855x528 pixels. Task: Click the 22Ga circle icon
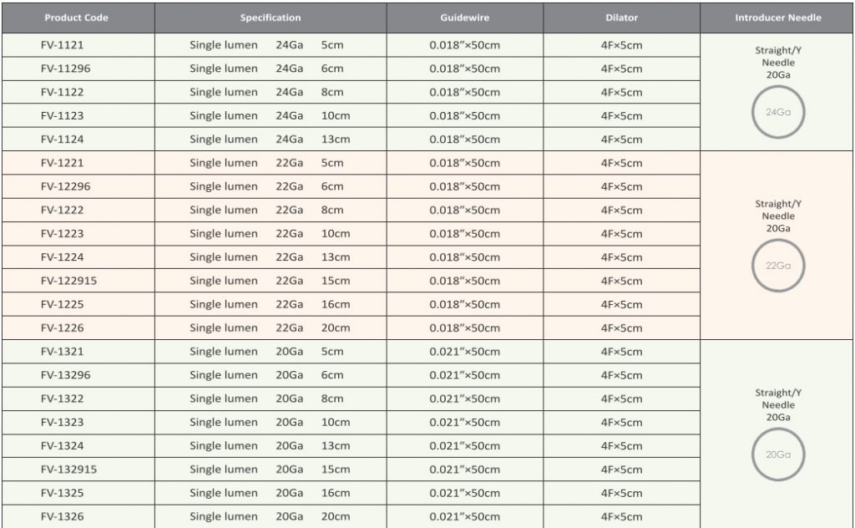point(778,266)
